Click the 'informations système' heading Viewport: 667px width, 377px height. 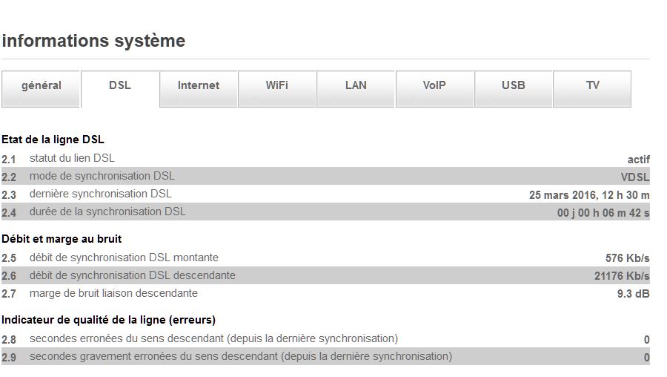pyautogui.click(x=93, y=41)
